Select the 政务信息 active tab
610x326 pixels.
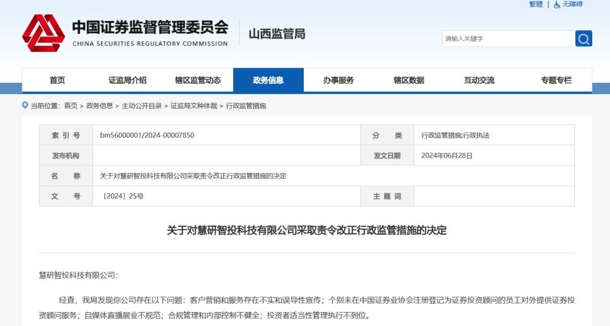point(268,80)
